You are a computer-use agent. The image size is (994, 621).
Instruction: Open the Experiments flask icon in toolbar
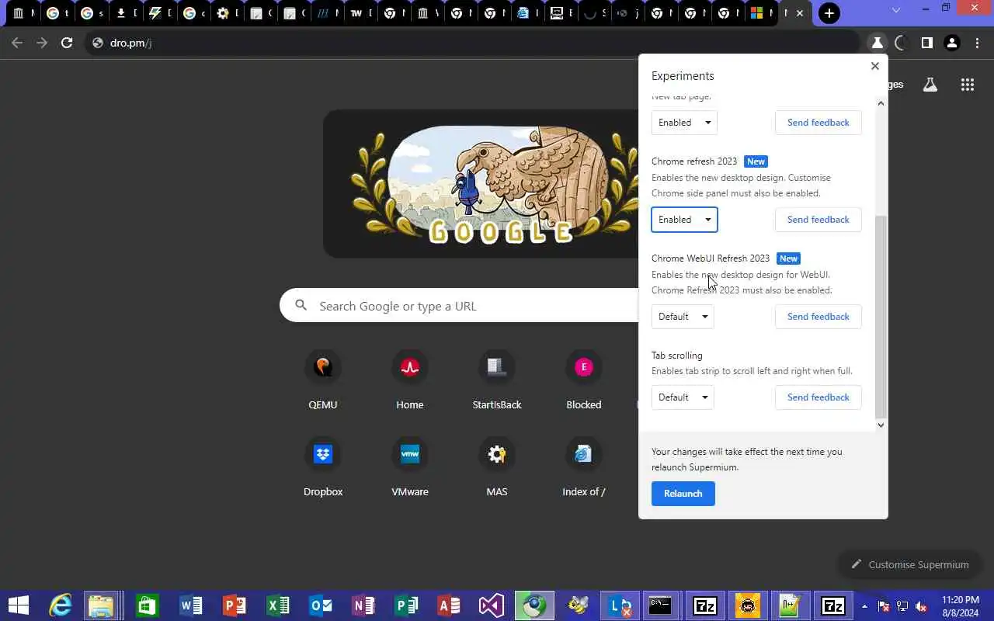tap(877, 43)
